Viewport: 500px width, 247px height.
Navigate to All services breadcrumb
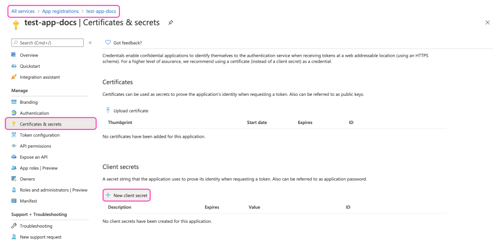pyautogui.click(x=24, y=11)
